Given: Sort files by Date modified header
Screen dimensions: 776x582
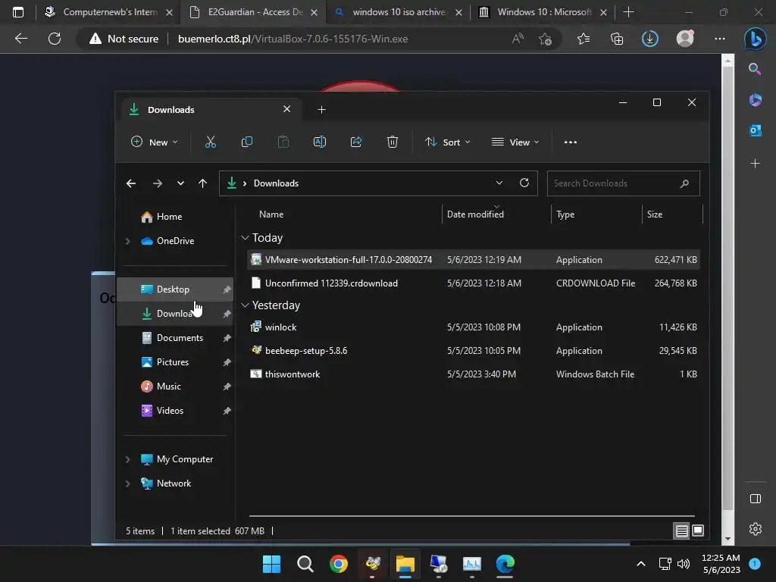Looking at the screenshot, I should (475, 214).
